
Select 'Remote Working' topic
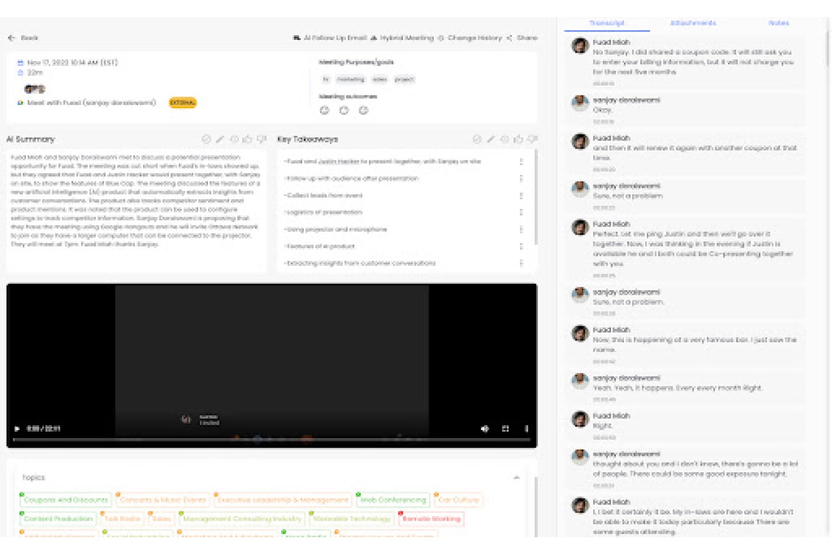(432, 519)
